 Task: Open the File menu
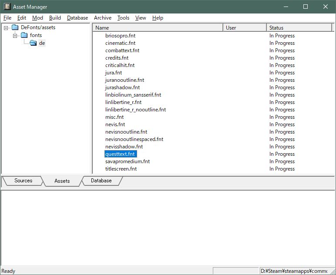pyautogui.click(x=7, y=18)
